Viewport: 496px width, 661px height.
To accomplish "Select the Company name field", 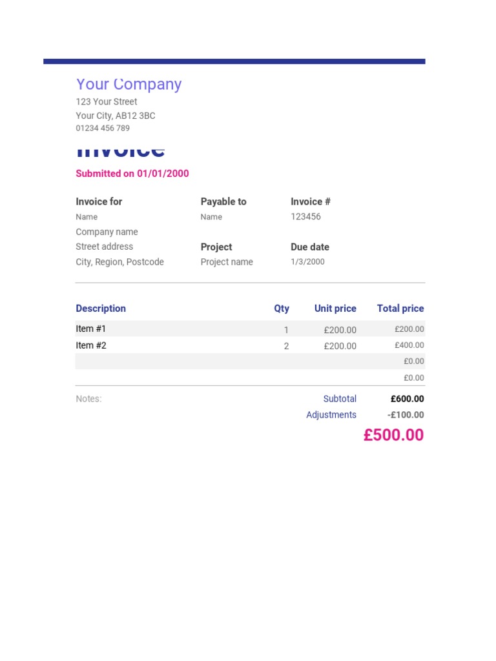I will (x=107, y=232).
